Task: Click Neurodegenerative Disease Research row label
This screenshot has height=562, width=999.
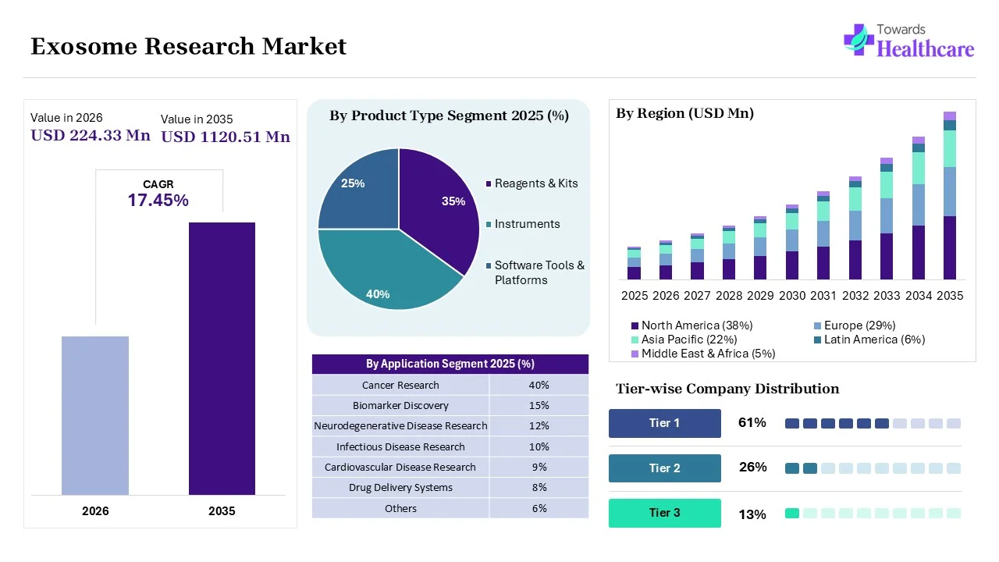Action: (x=400, y=425)
